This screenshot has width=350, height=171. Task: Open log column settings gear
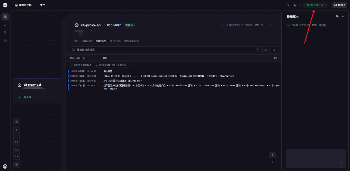click(x=275, y=58)
